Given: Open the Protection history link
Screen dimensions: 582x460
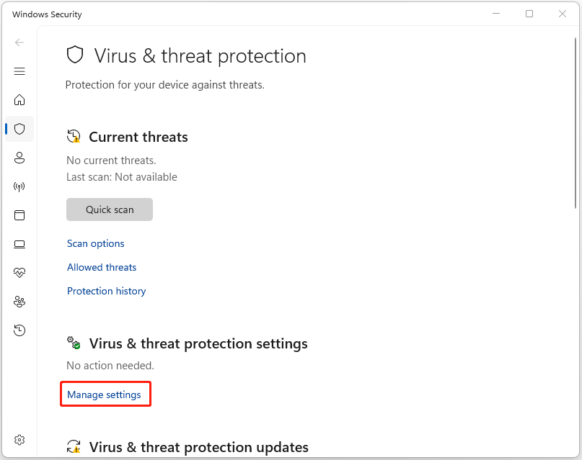Looking at the screenshot, I should tap(106, 291).
